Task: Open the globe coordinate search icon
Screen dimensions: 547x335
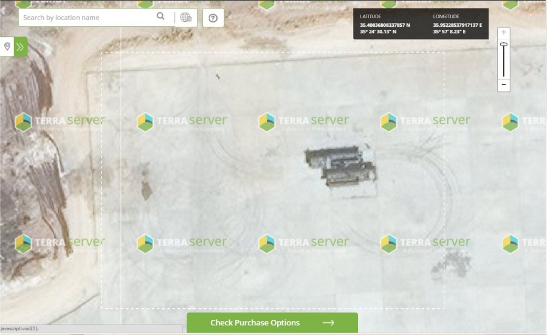Action: (185, 17)
